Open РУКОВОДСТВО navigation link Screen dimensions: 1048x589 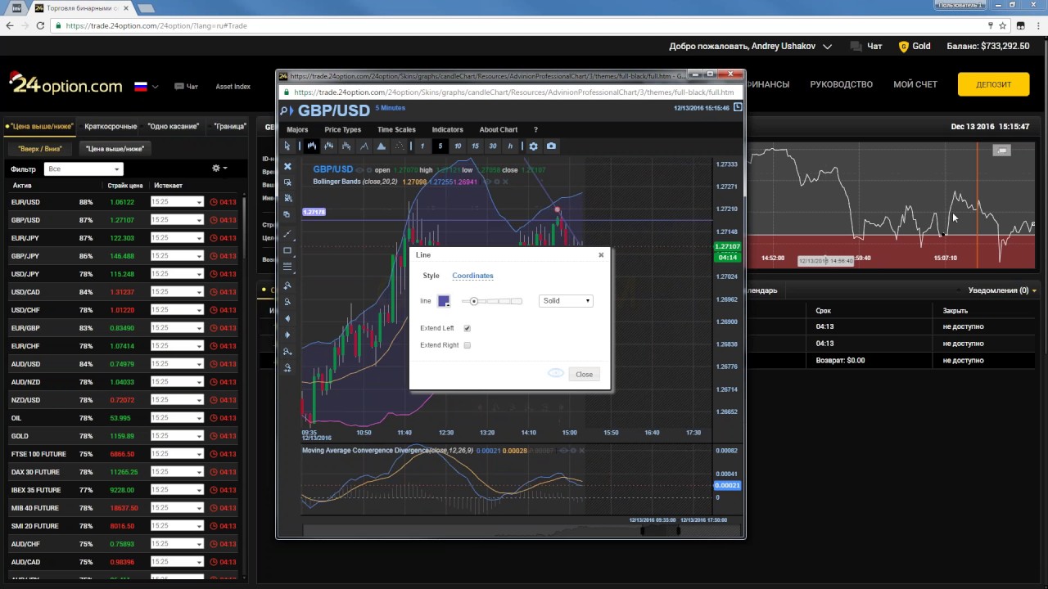pos(842,84)
